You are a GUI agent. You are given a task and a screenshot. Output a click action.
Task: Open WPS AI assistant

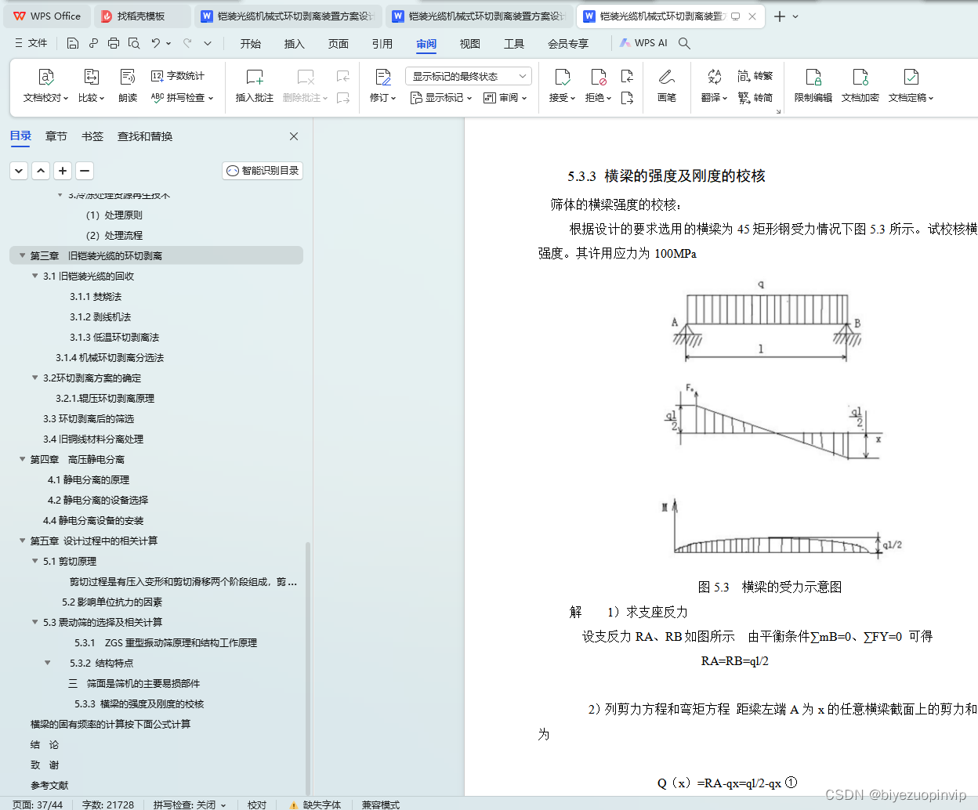coord(643,43)
